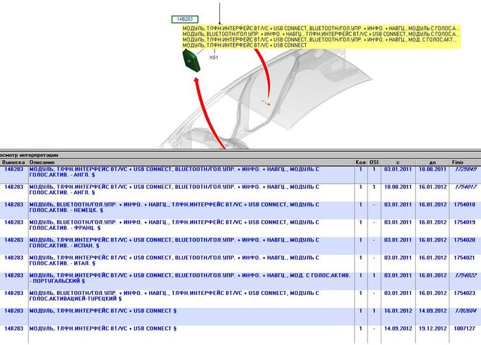Click the OSI column header
Viewport: 481px width, 345px height.
374,163
